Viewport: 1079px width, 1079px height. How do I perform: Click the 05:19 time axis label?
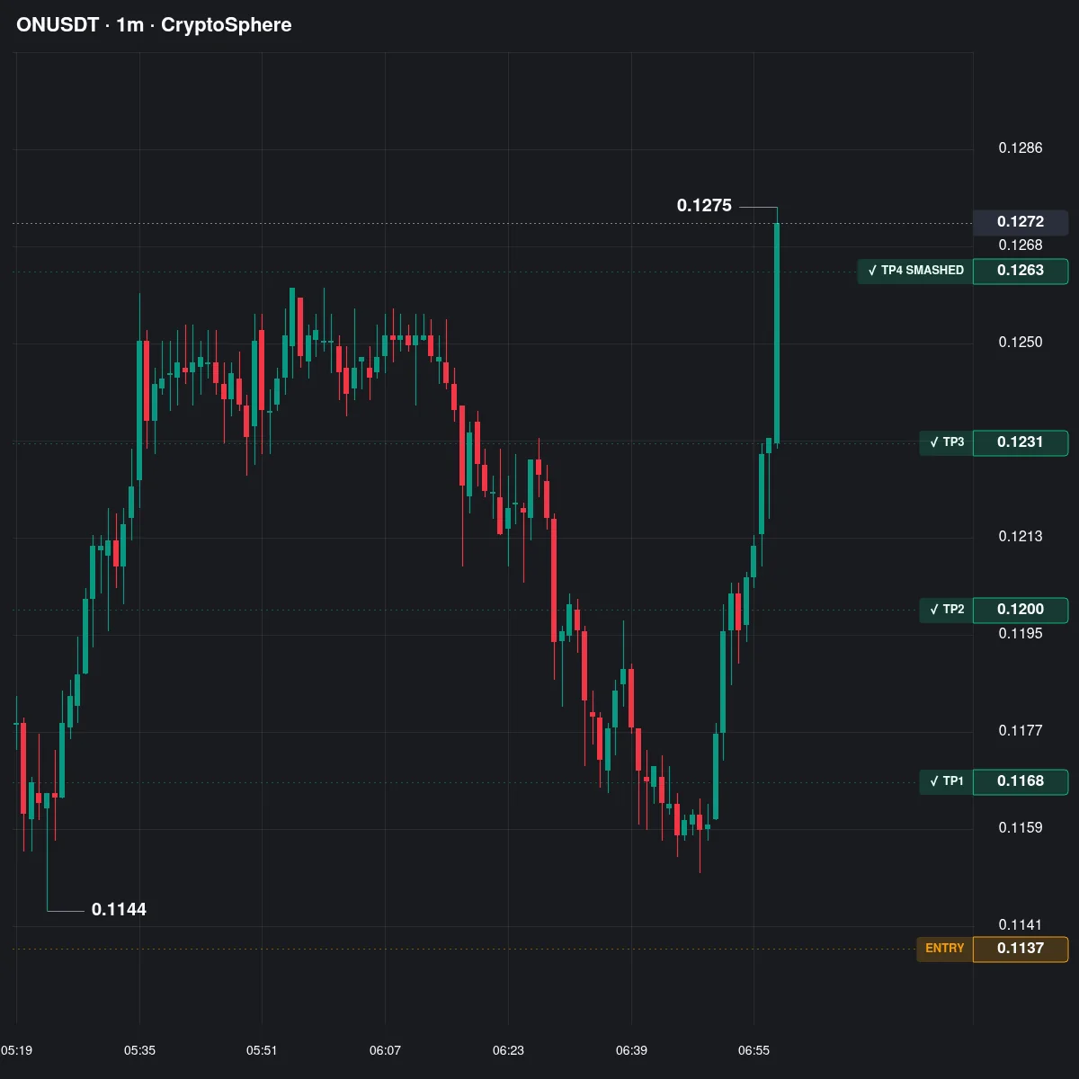16,1050
